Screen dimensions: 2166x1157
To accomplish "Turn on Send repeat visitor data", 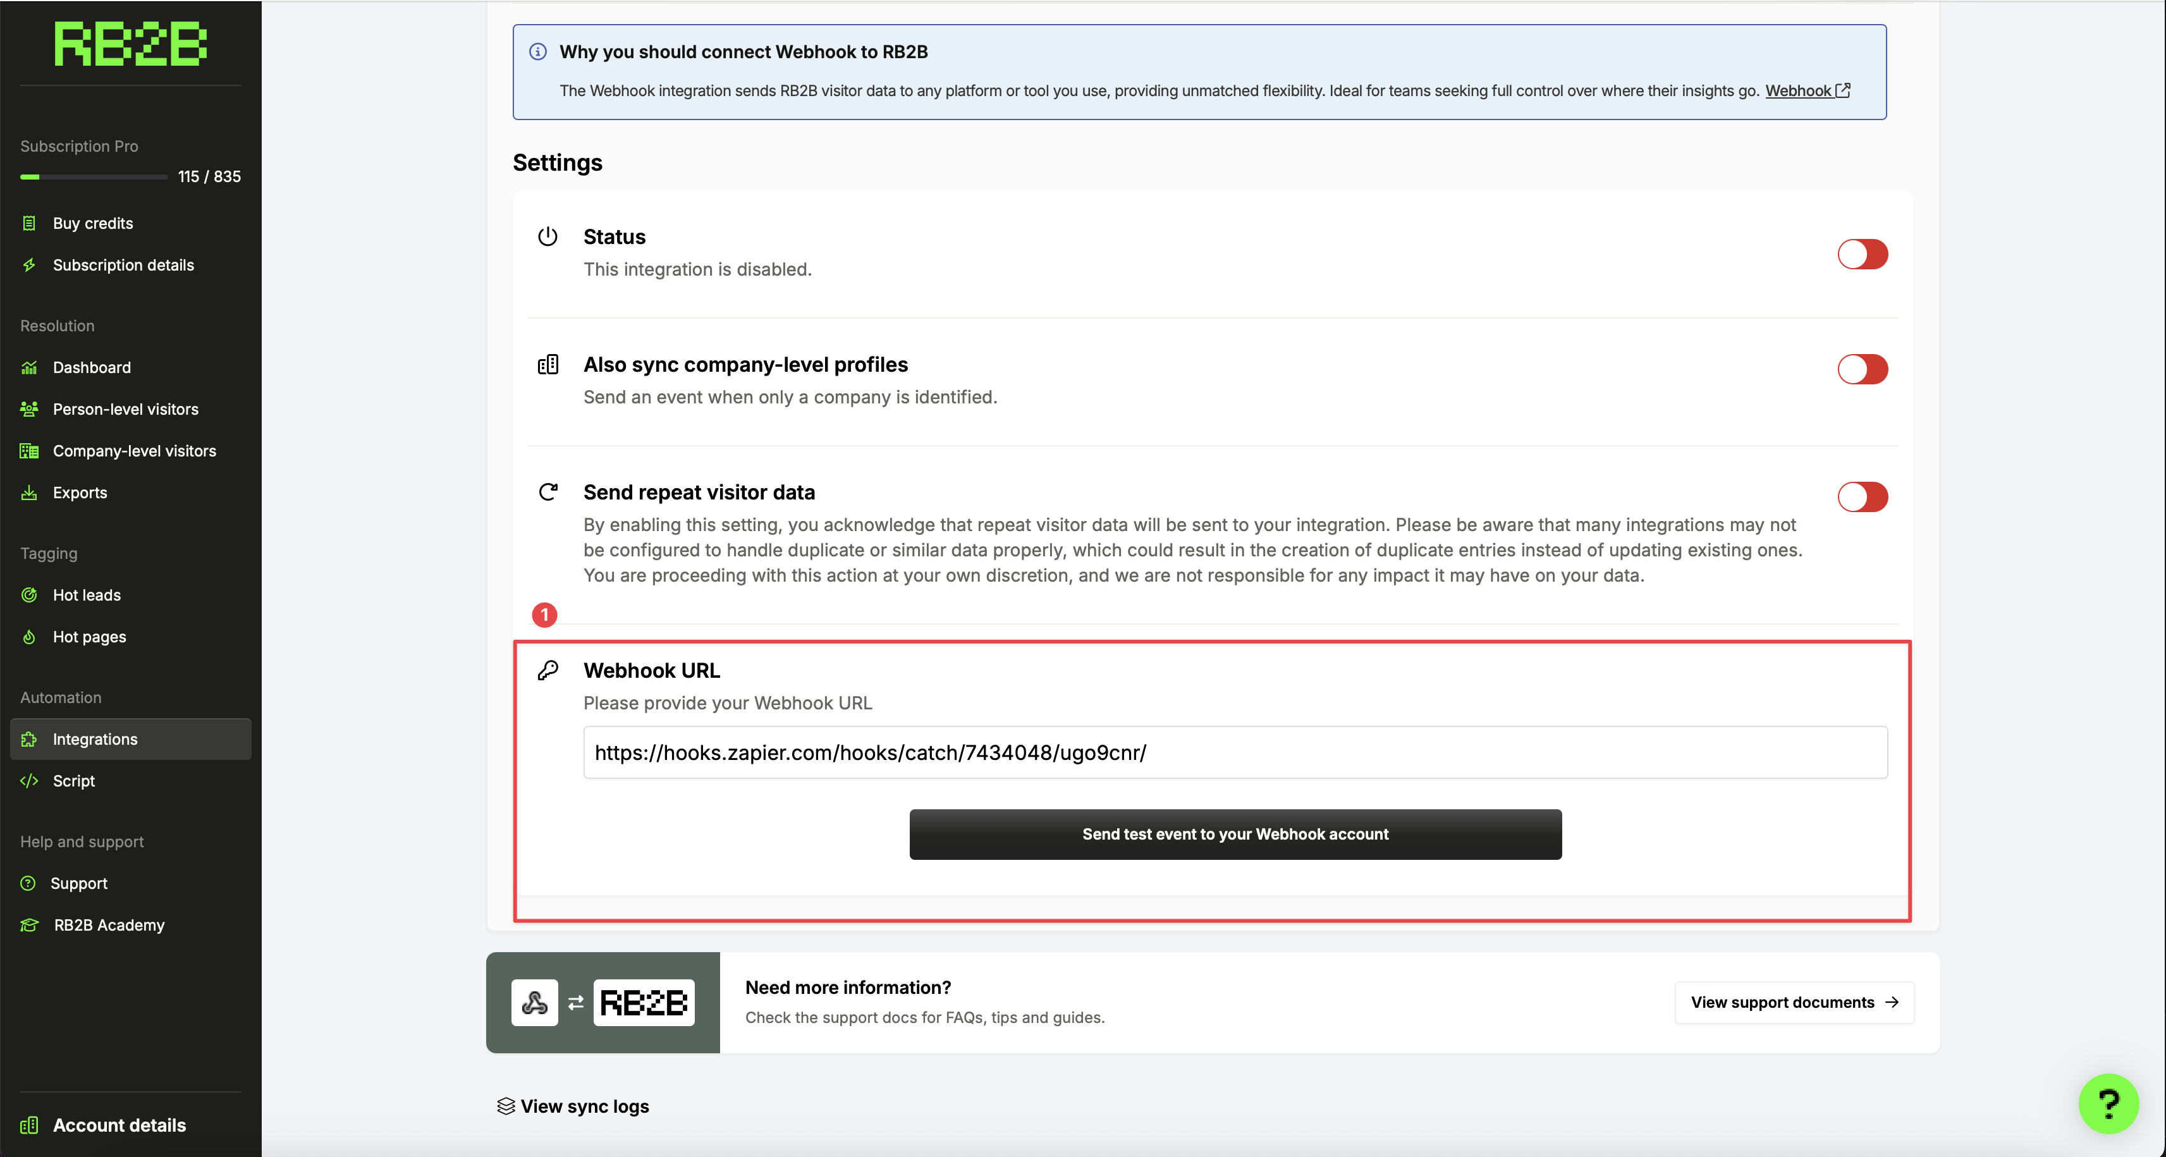I will click(1862, 497).
